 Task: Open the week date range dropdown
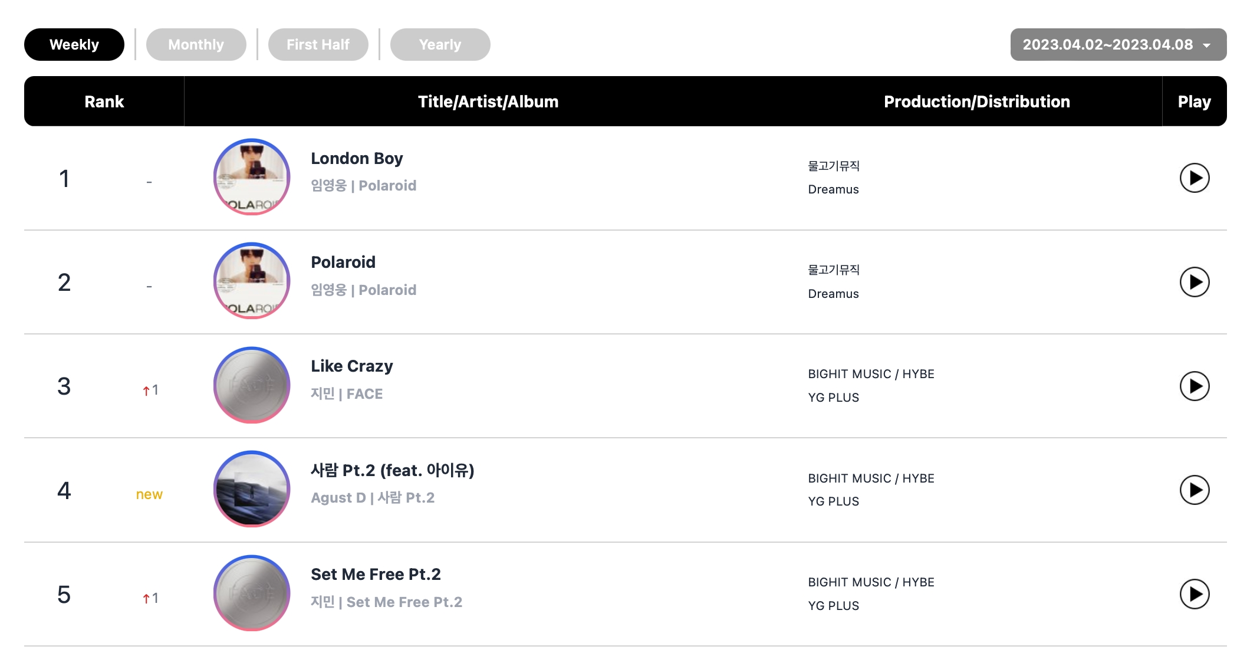click(x=1118, y=44)
